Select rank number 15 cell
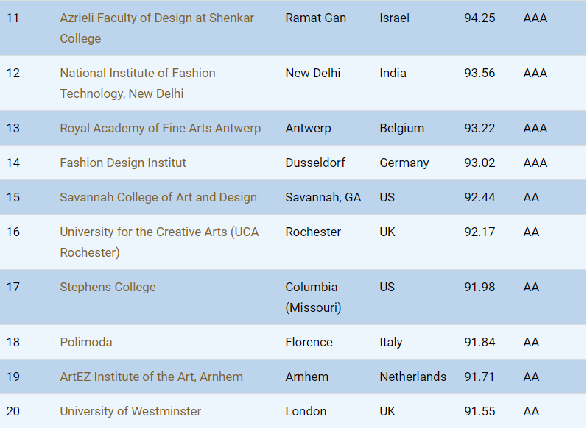 [x=13, y=197]
